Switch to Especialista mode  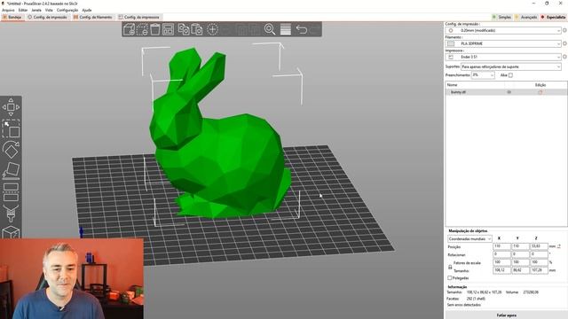point(553,17)
